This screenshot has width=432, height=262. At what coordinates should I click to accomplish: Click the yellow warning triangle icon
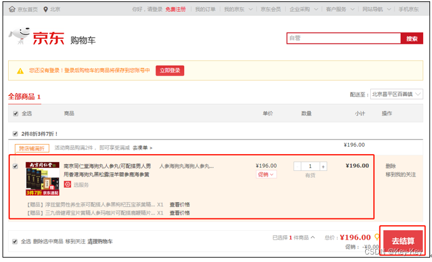click(20, 71)
